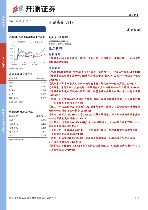
Task: Click the heading 昨日涨跌幅前五行业
Action: point(21,74)
